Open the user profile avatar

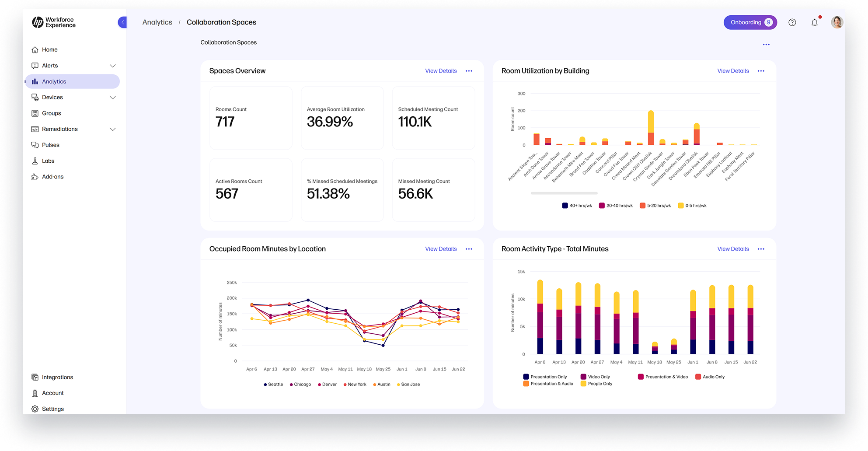tap(837, 22)
